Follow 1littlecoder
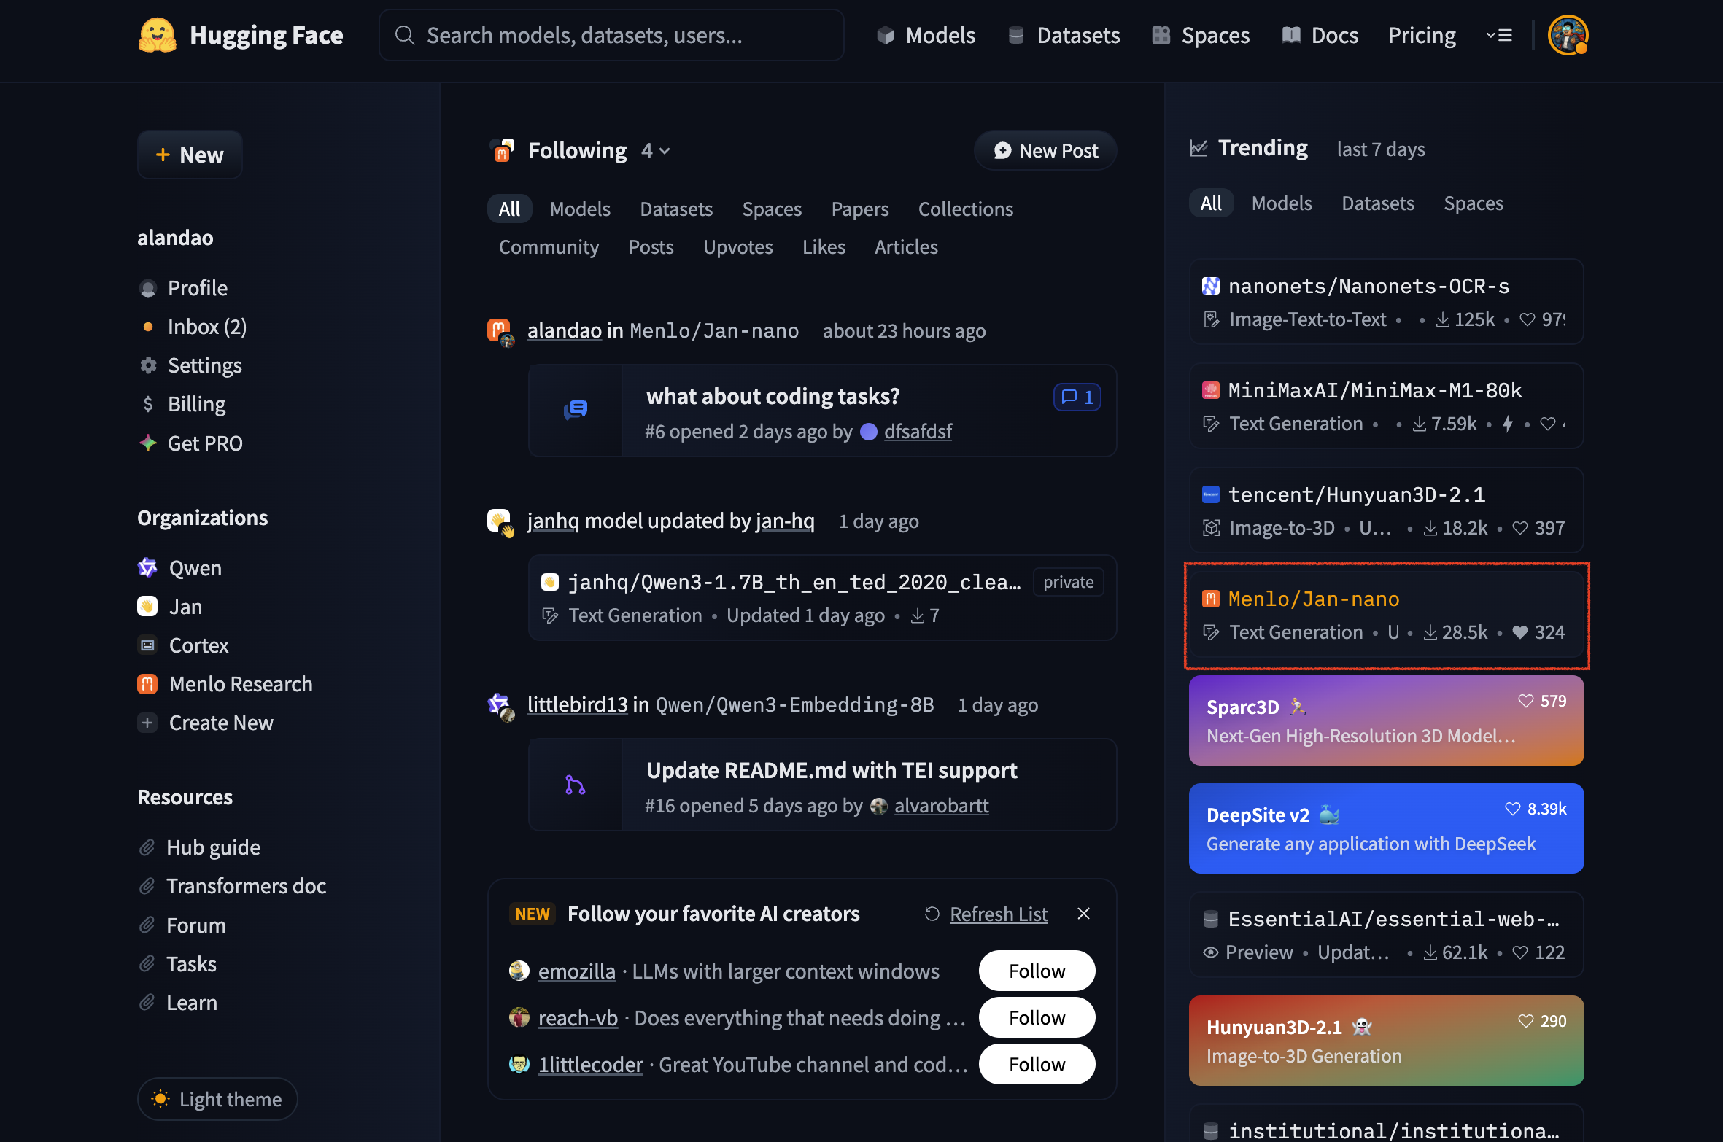 1037,1064
